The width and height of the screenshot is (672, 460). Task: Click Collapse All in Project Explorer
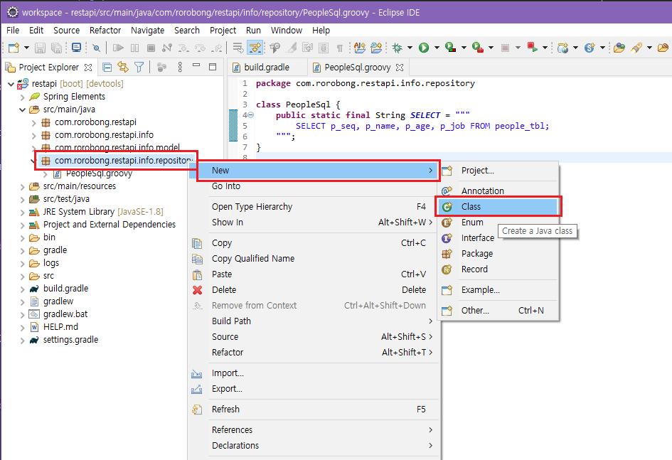pyautogui.click(x=107, y=68)
